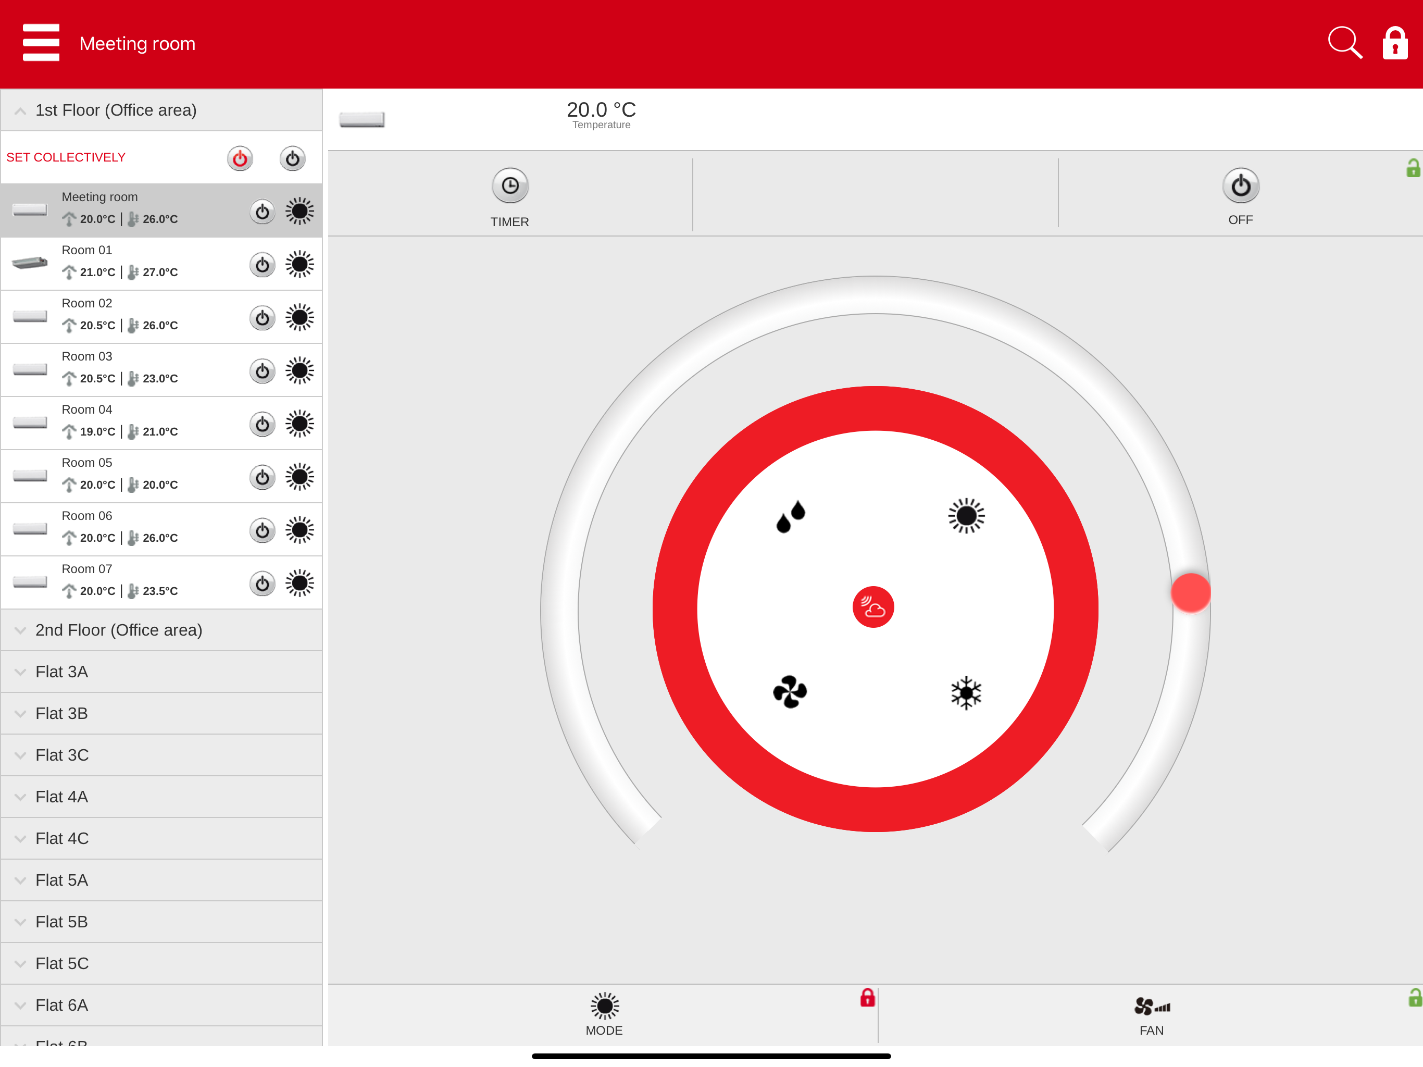Click Room 06 mode sun icon

click(x=300, y=530)
